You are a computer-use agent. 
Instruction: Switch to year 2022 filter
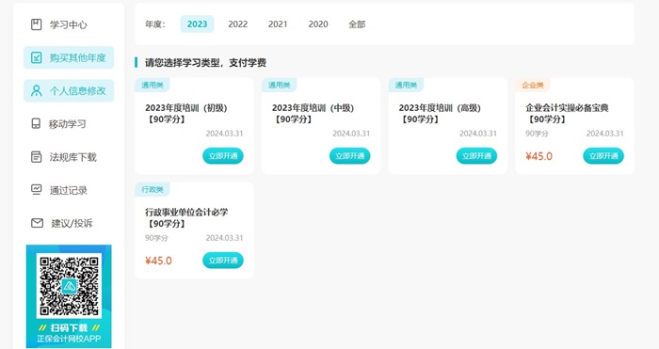(238, 24)
